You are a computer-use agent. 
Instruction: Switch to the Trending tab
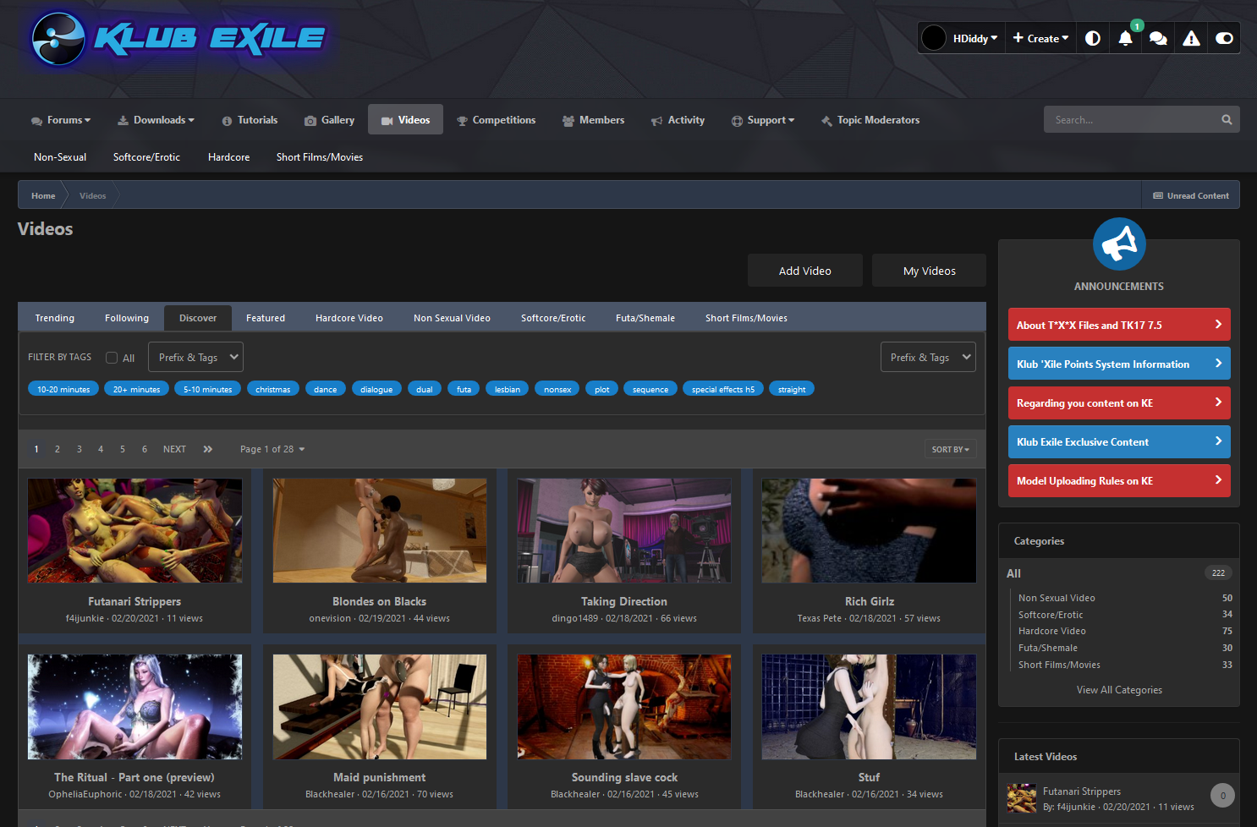click(55, 318)
